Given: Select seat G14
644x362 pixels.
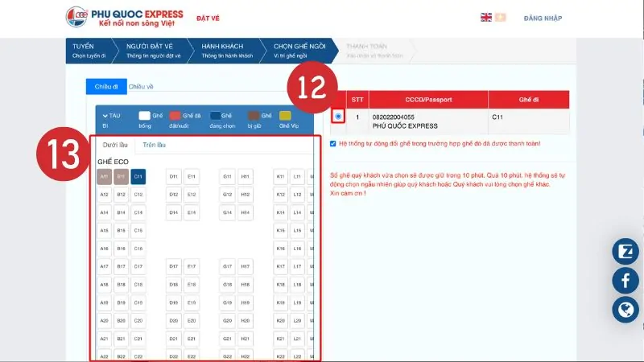Looking at the screenshot, I should [227, 212].
